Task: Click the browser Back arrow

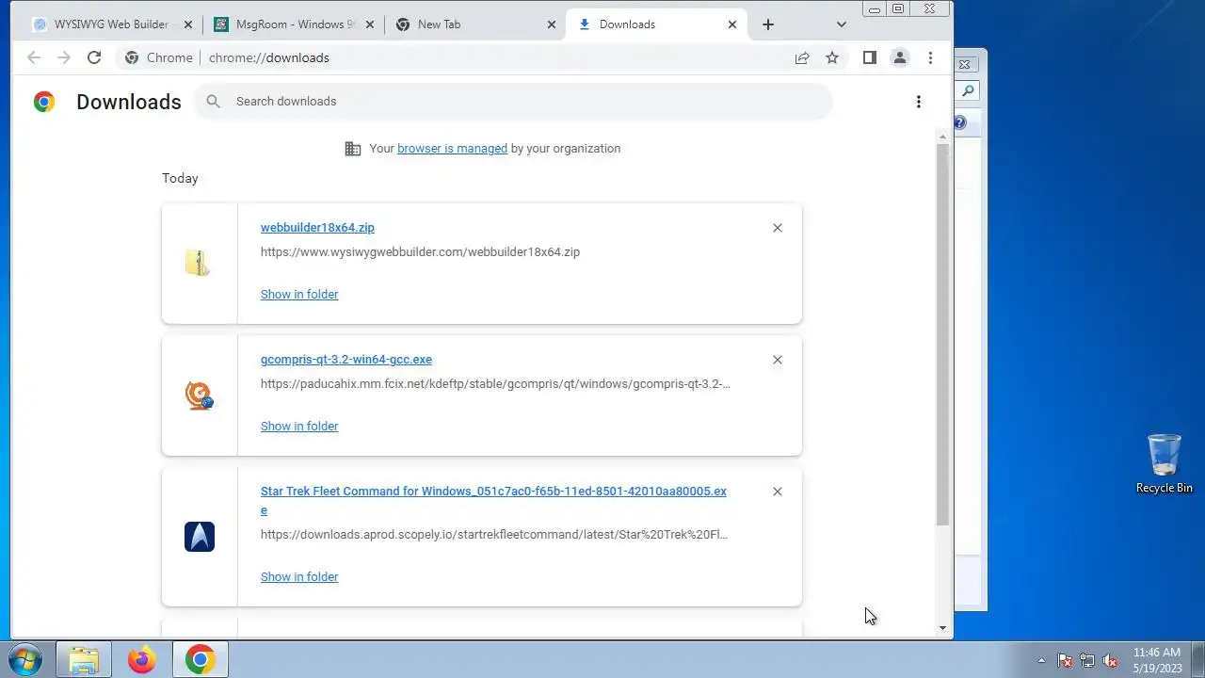Action: 34,57
